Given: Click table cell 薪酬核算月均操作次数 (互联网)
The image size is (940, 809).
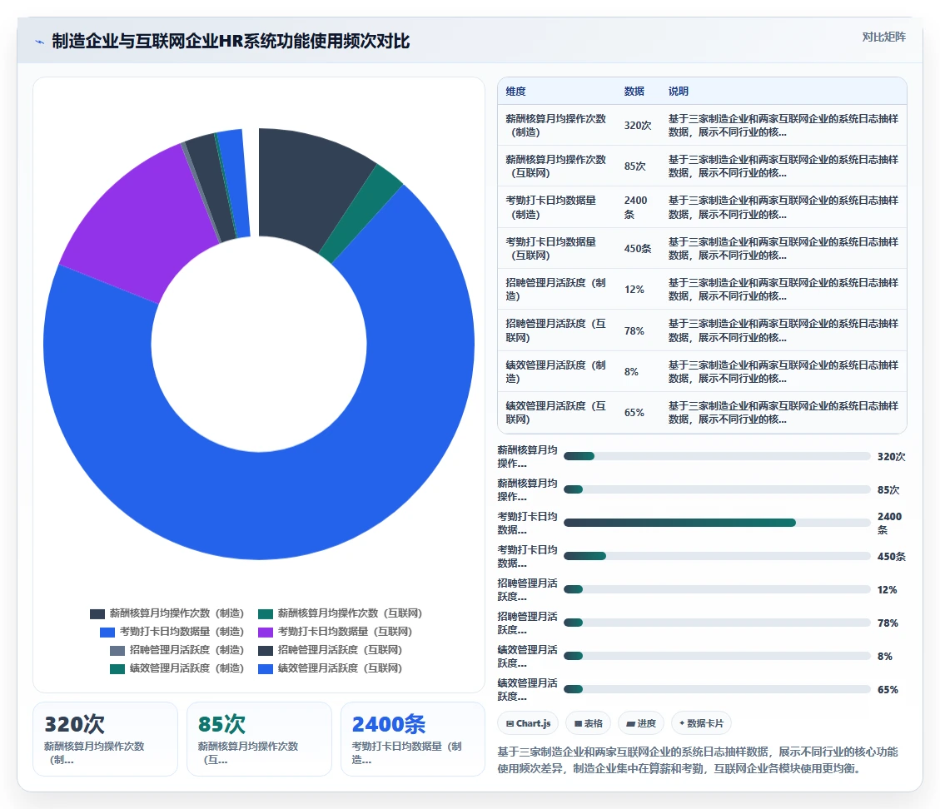Looking at the screenshot, I should pyautogui.click(x=555, y=166).
